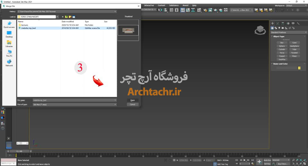Open Quick access in dialog sidebar
The width and height of the screenshot is (308, 166).
9,25
